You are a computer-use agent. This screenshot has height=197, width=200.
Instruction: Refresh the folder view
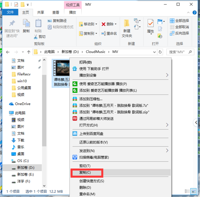tap(160, 52)
